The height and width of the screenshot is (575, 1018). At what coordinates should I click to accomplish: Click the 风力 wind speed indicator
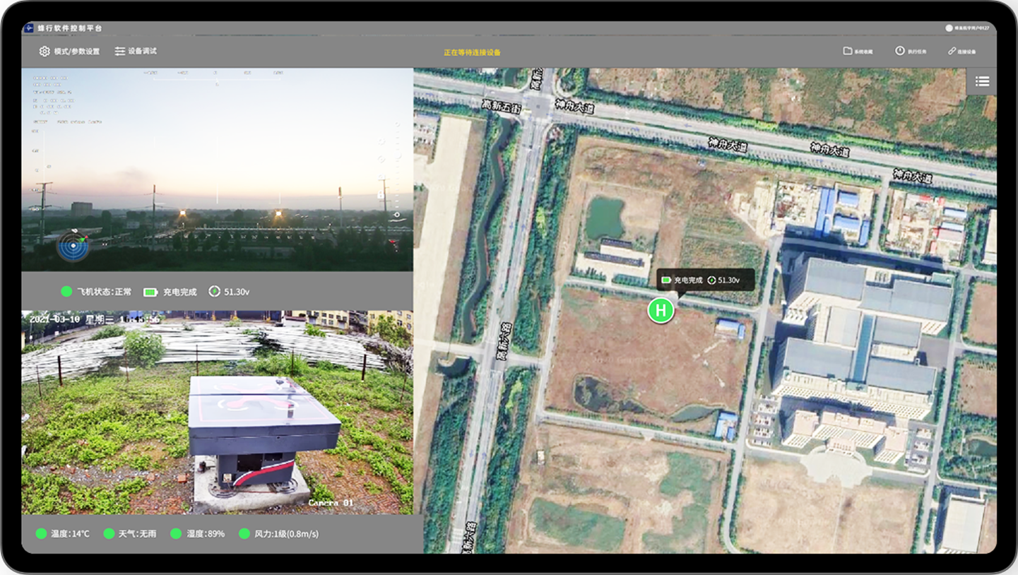point(244,534)
